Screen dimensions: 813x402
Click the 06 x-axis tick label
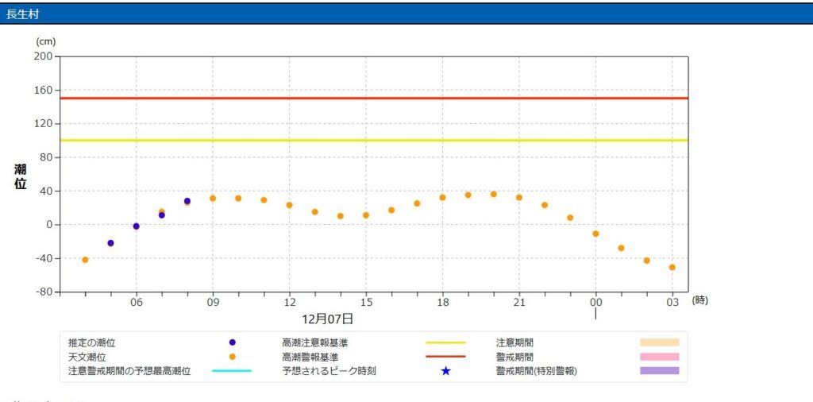coord(137,301)
